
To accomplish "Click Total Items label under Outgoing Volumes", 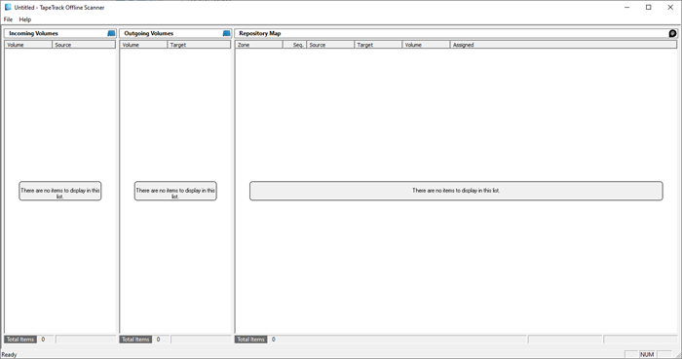I will coord(135,340).
